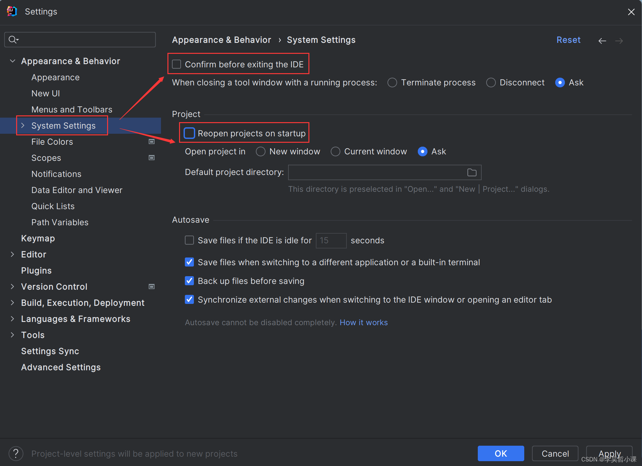Viewport: 642px width, 466px height.
Task: Open Keymap settings
Action: pyautogui.click(x=38, y=238)
